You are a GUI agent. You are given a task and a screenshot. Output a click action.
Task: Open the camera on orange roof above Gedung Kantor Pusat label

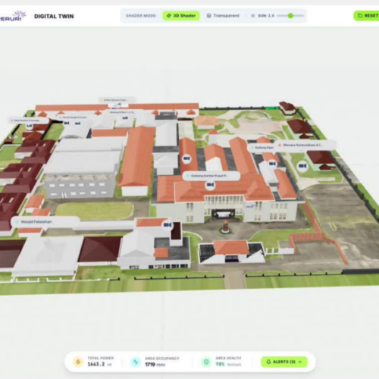186,158
